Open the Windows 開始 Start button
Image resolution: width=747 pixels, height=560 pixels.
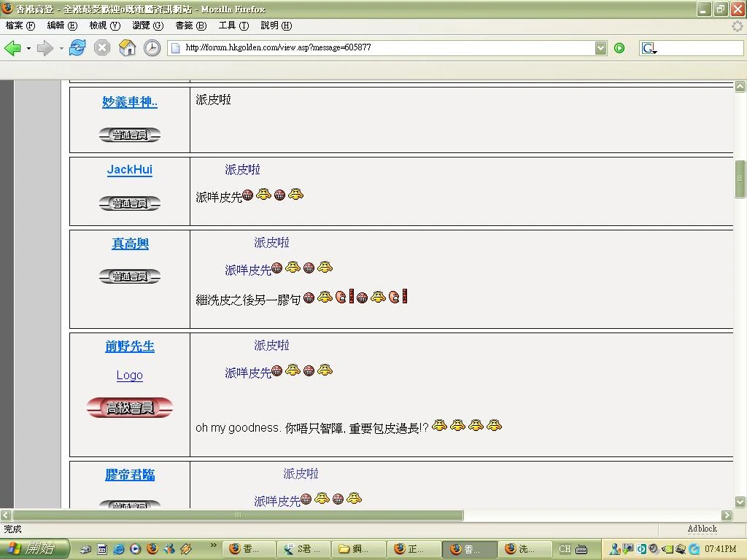(x=35, y=548)
